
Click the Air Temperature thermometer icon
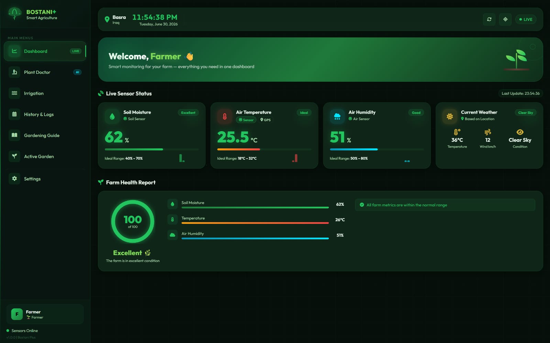click(224, 116)
